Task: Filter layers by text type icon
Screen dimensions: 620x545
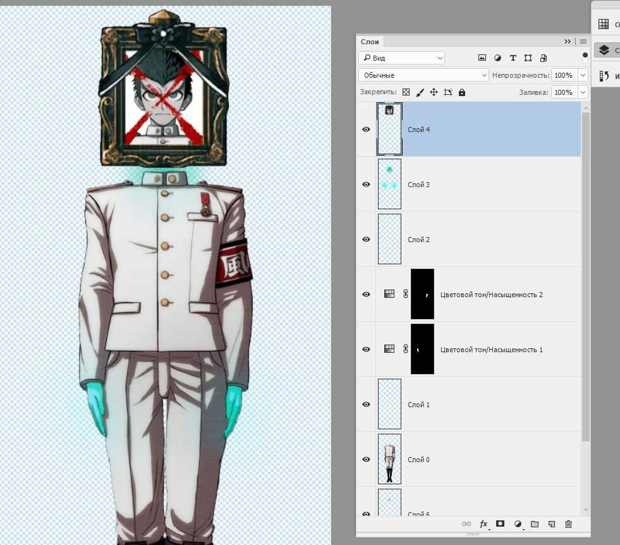Action: pyautogui.click(x=513, y=58)
